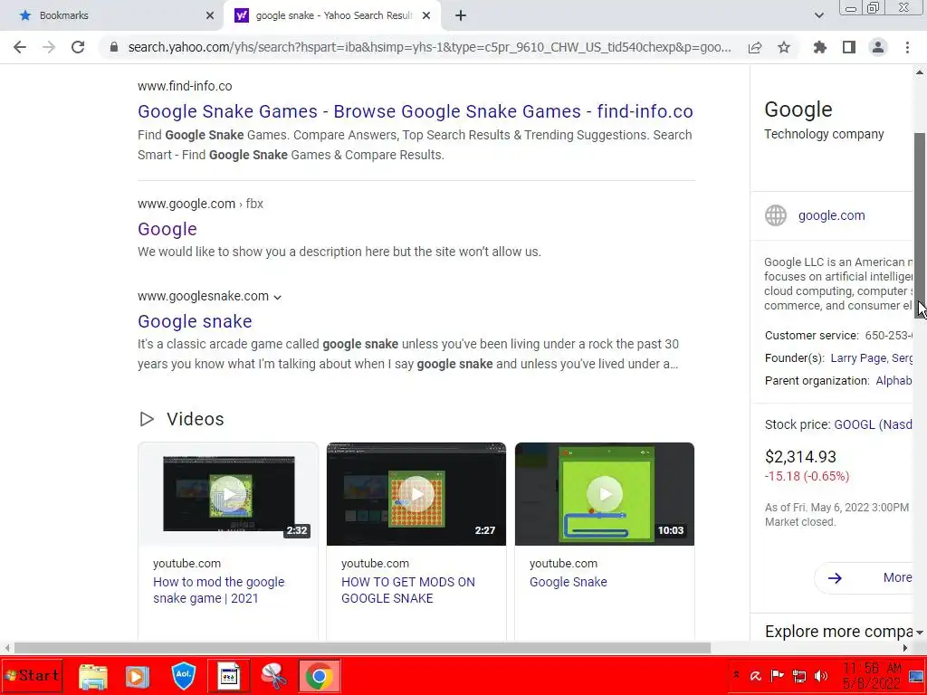Click the browser forward arrow

coord(49,47)
